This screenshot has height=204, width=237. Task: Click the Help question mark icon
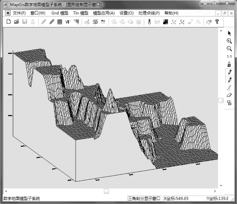217,22
